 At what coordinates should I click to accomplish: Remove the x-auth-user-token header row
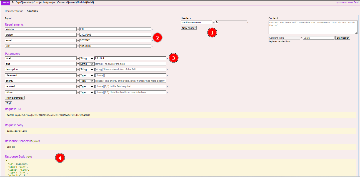coord(248,23)
